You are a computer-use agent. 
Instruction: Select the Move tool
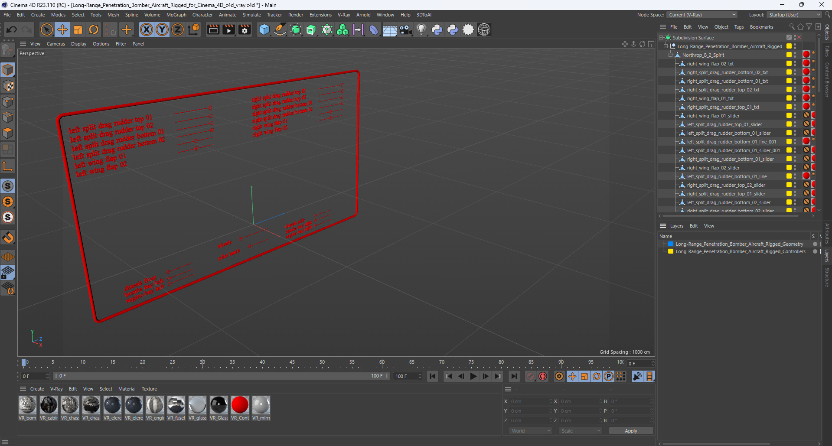coord(62,29)
